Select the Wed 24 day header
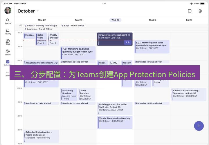209x145 pixels. (116, 20)
